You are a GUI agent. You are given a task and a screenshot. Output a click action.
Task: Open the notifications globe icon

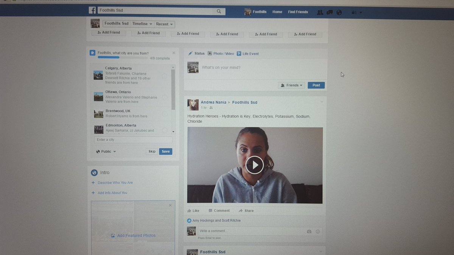coord(339,12)
